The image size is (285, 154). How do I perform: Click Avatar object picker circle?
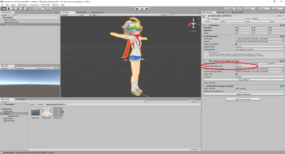tap(283, 42)
